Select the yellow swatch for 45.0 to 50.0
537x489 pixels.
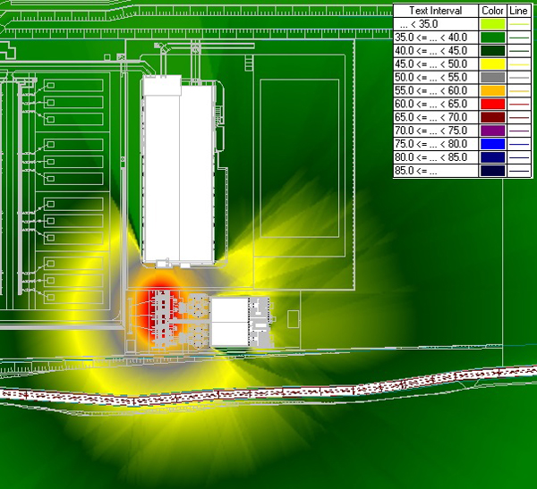pyautogui.click(x=493, y=64)
